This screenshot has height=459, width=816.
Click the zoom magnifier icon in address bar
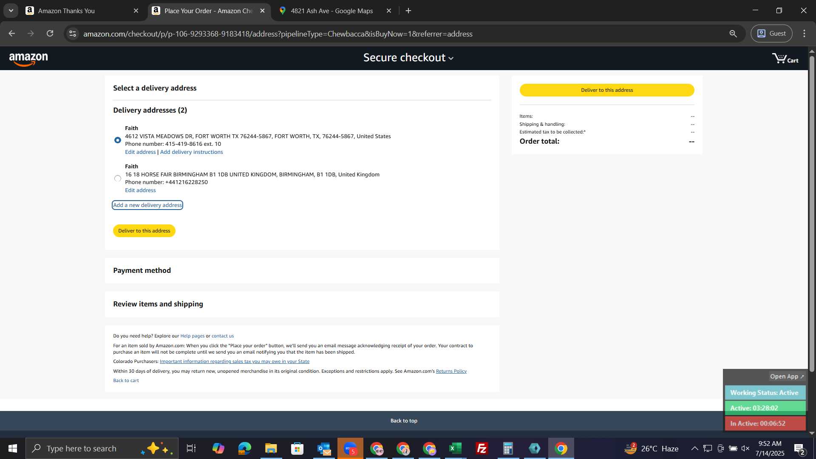click(733, 34)
